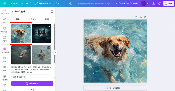175x91 pixels.
Task: Open the hamburger main menu
Action: pyautogui.click(x=5, y=3)
